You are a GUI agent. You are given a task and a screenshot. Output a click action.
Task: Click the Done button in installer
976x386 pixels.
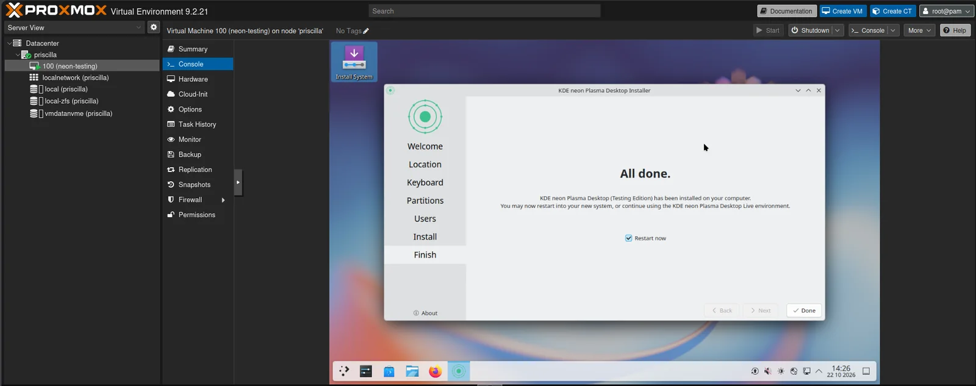[804, 310]
